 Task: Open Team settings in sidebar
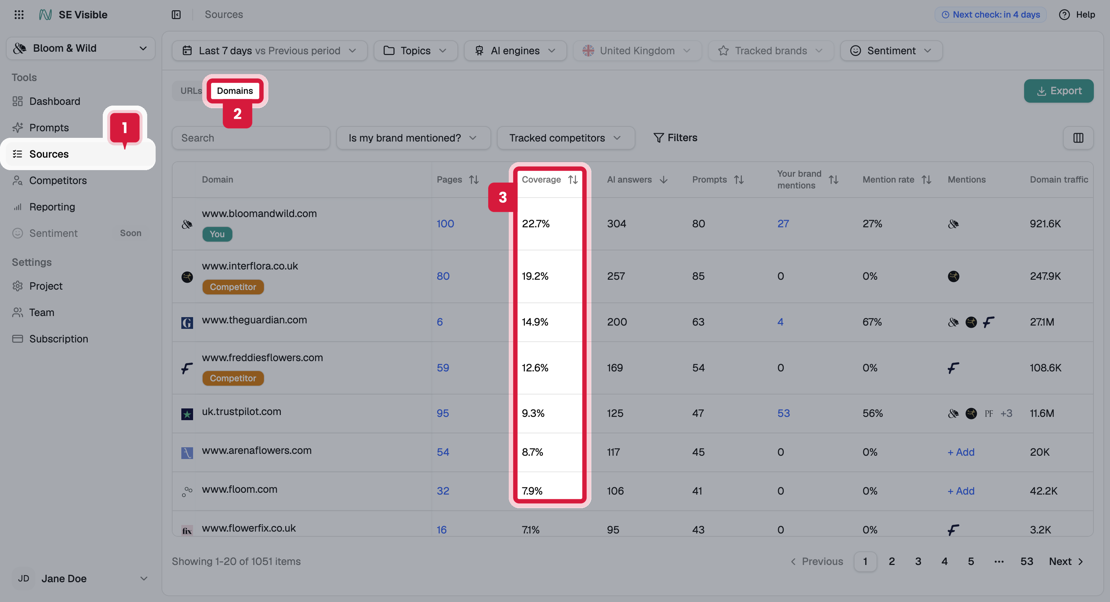(x=42, y=312)
